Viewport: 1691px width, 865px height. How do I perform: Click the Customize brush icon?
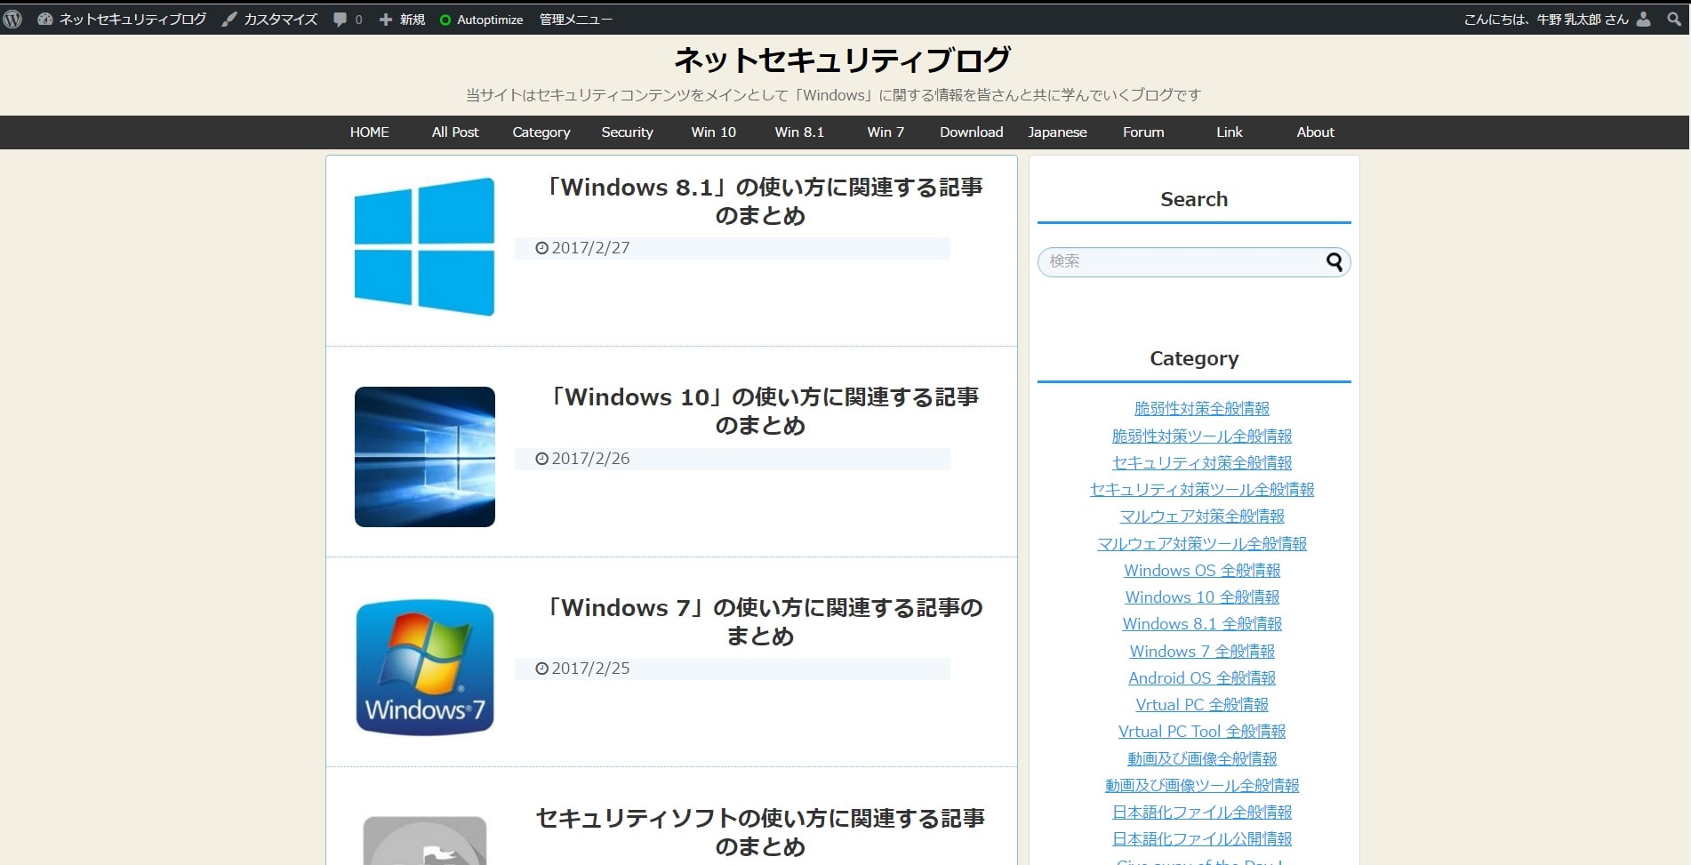click(229, 19)
